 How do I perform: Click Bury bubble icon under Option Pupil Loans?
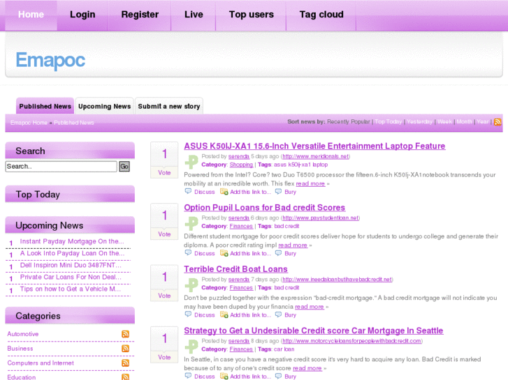[x=278, y=253]
